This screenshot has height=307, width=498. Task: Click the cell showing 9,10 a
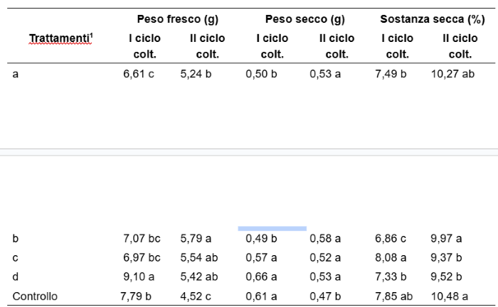pyautogui.click(x=141, y=275)
